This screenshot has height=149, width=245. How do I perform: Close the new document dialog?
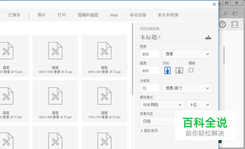[214, 4]
